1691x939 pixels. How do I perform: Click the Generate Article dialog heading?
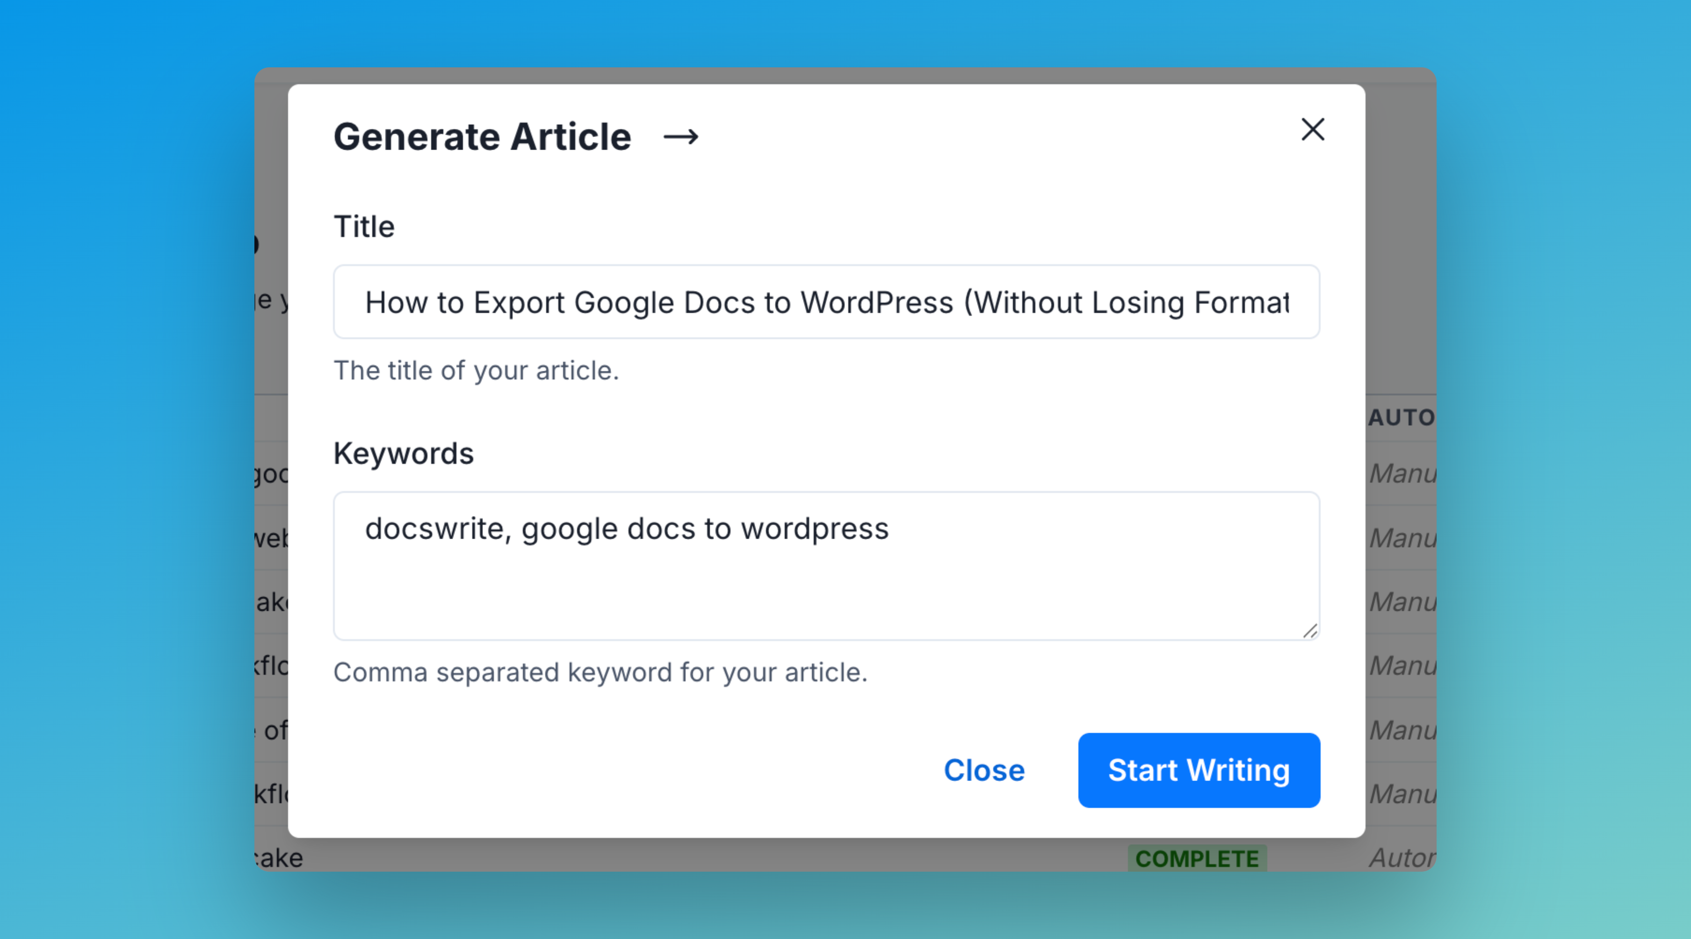click(x=481, y=137)
